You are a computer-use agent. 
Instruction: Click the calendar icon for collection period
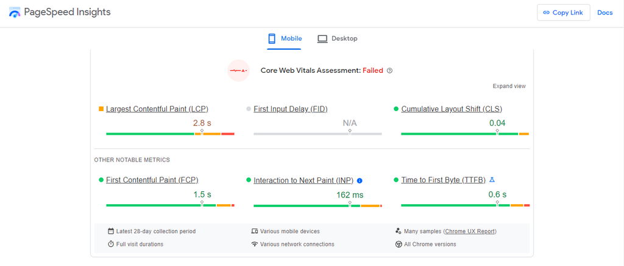pyautogui.click(x=111, y=231)
